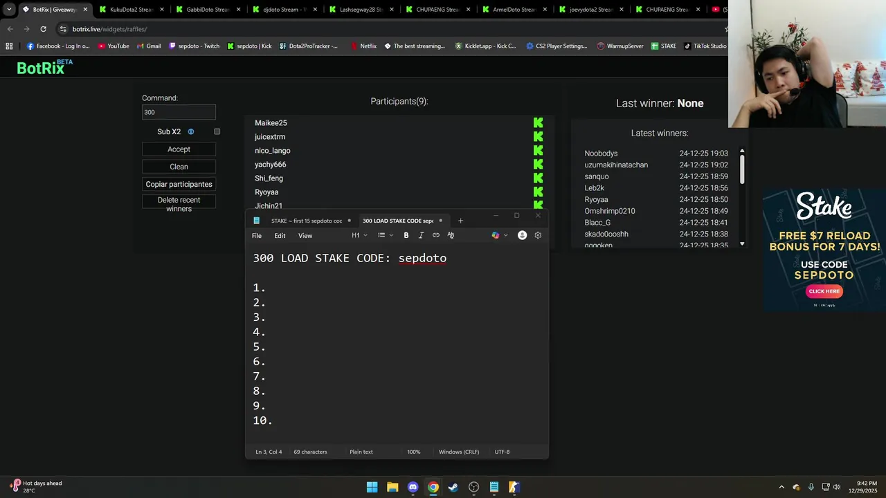Reload the BotRix page in Chrome
886x498 pixels.
coord(43,29)
